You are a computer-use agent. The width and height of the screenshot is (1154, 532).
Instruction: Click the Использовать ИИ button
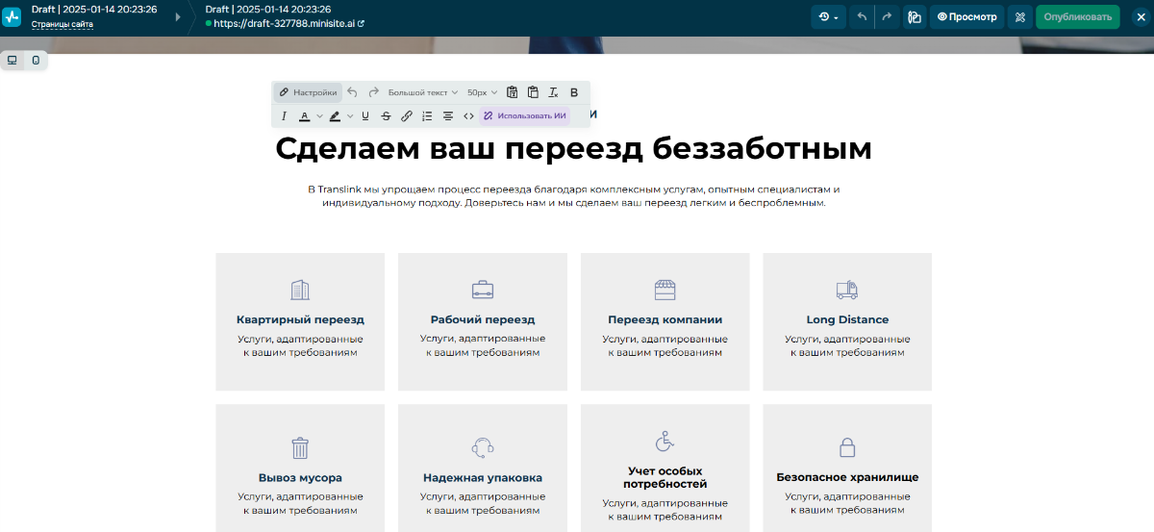pyautogui.click(x=525, y=116)
